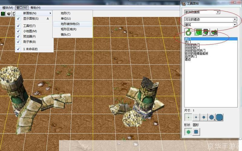Open the 建筑 category dropdown
This screenshot has height=151, width=242.
click(x=235, y=25)
